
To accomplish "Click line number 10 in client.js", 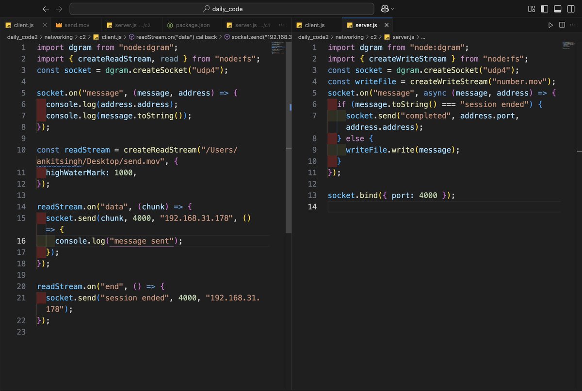I will pyautogui.click(x=21, y=150).
